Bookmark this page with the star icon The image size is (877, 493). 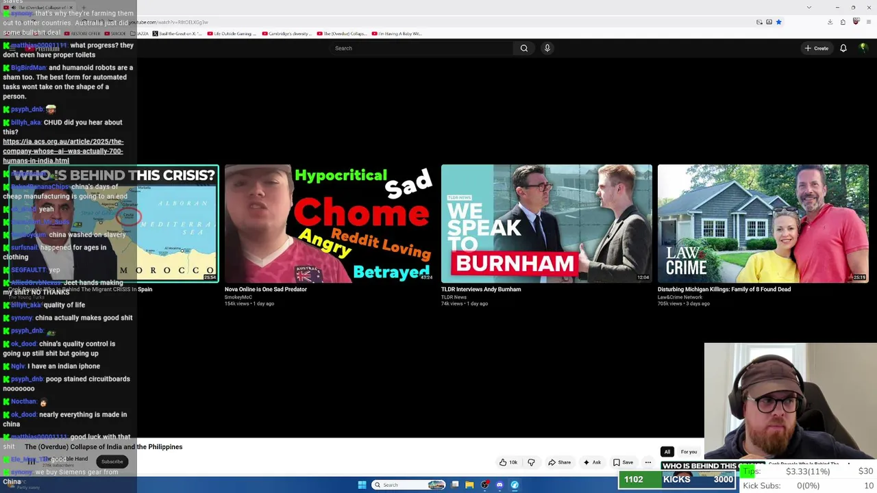778,22
